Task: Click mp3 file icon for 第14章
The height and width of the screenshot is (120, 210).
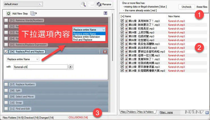Action: (x=126, y=71)
